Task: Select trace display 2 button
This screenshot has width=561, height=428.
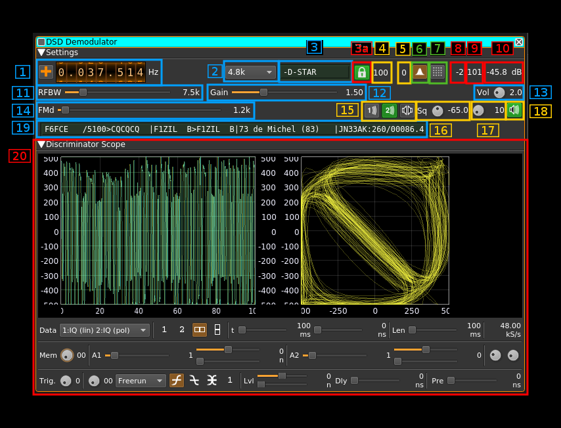Action: coord(182,330)
